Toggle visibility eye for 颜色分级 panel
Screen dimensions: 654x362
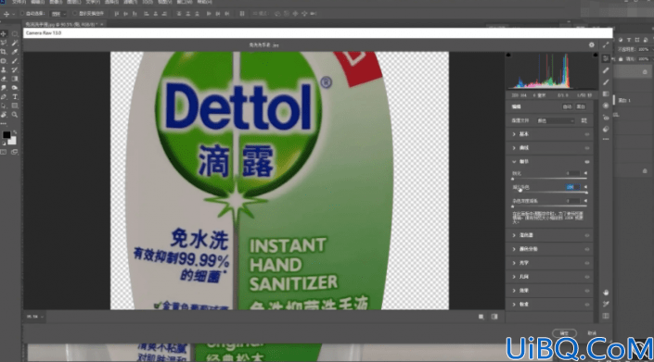587,249
